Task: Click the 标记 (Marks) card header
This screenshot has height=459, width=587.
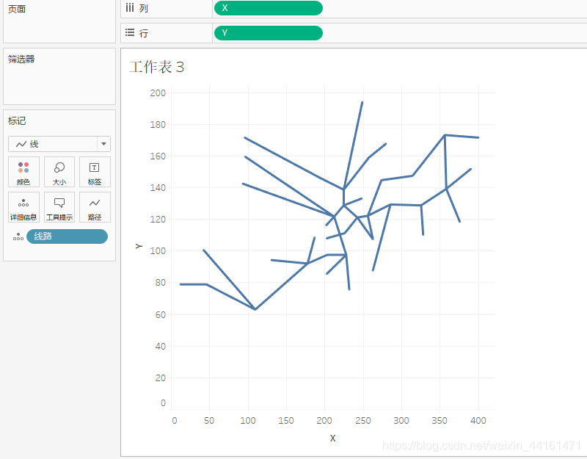Action: (17, 120)
